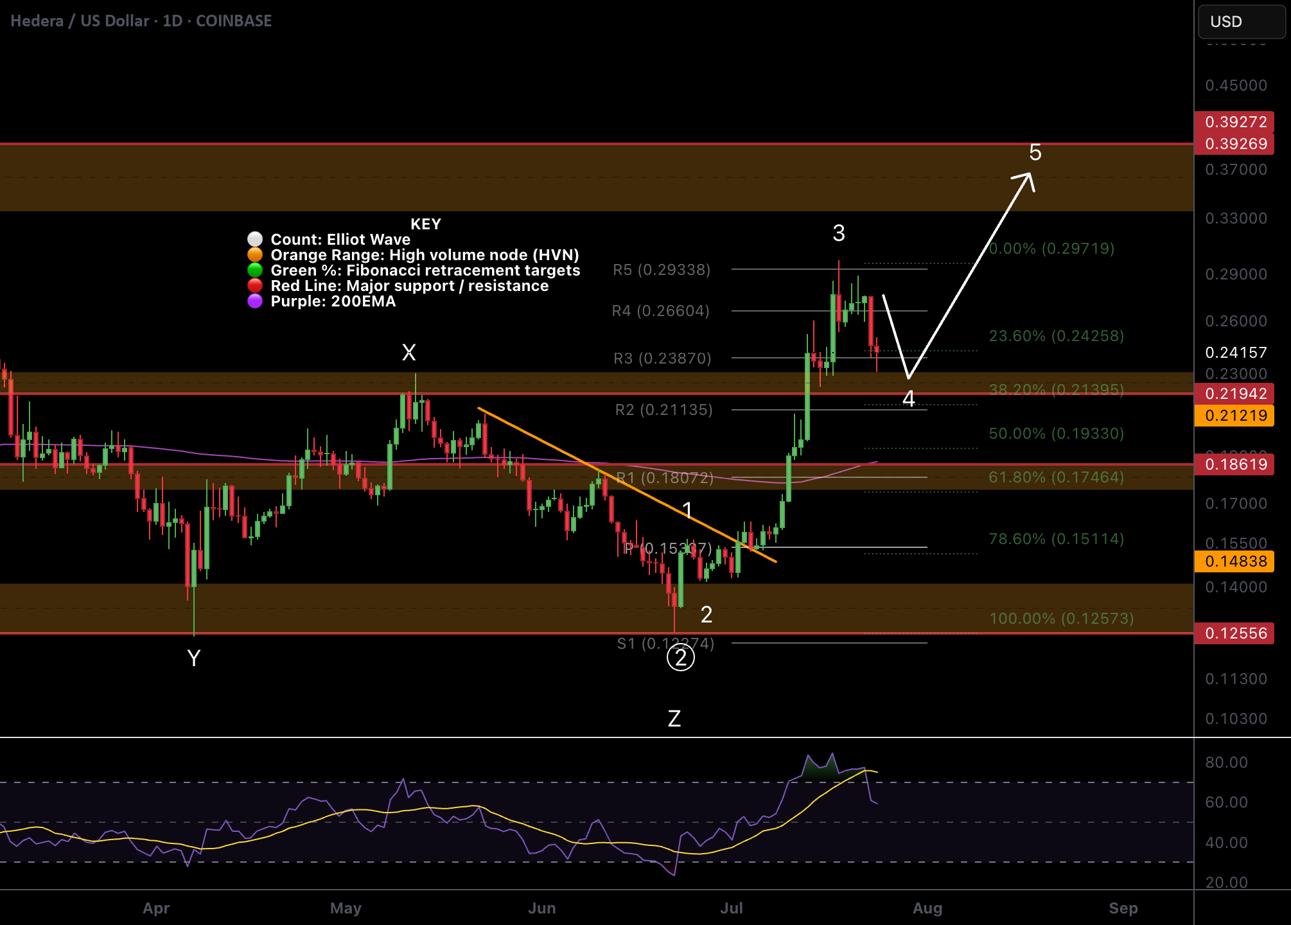Click the X wave label
Viewport: 1291px width, 925px height.
408,352
